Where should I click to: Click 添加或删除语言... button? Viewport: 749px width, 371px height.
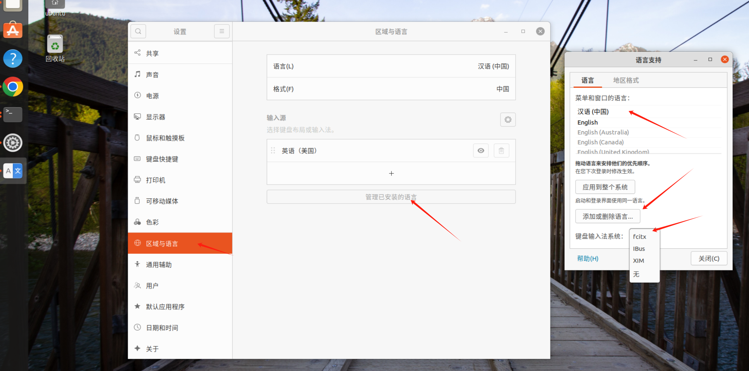click(608, 217)
